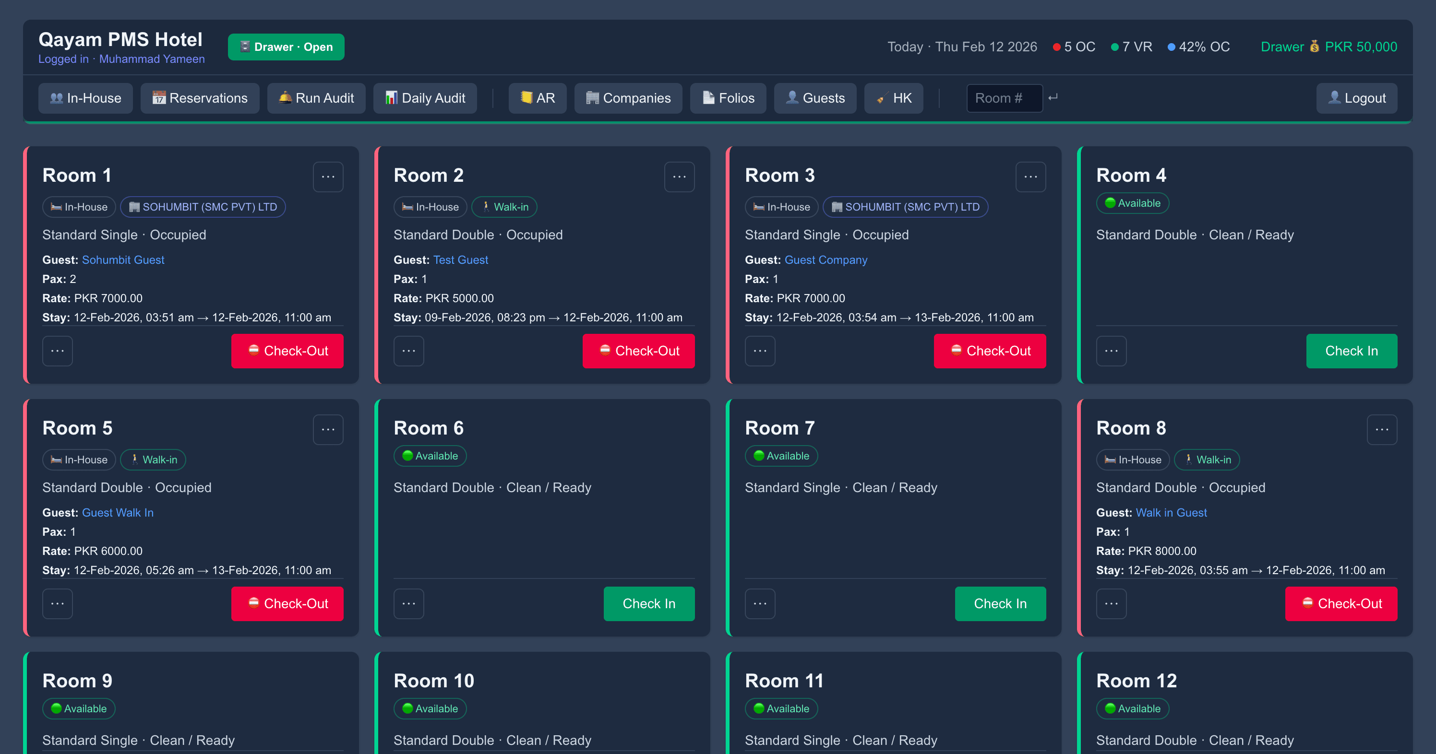Image resolution: width=1436 pixels, height=754 pixels.
Task: Open the Run Audit tool
Action: [316, 97]
